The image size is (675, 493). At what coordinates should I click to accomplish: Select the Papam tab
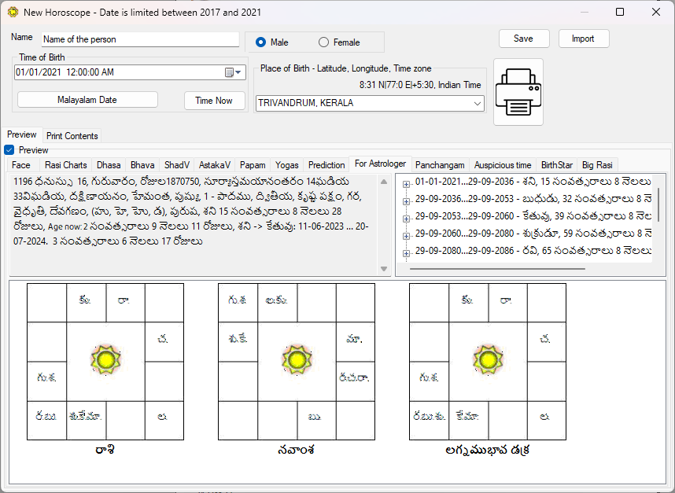coord(253,165)
